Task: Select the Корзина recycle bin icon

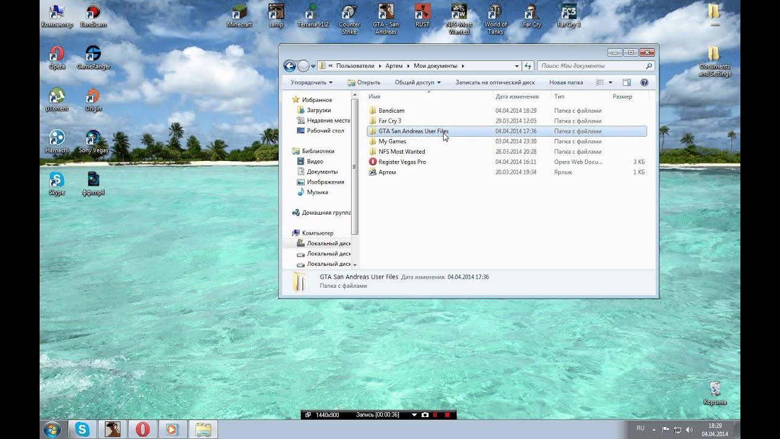Action: (715, 393)
